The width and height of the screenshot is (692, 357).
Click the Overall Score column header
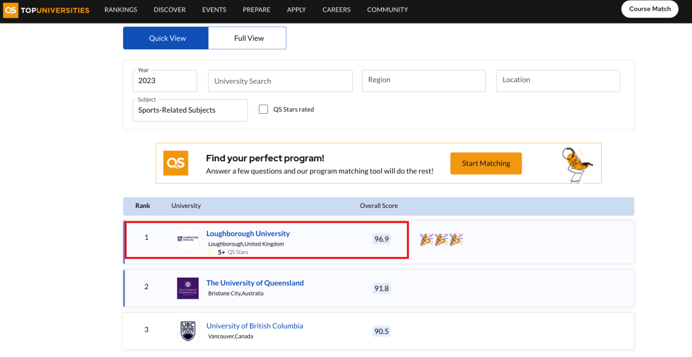tap(379, 206)
